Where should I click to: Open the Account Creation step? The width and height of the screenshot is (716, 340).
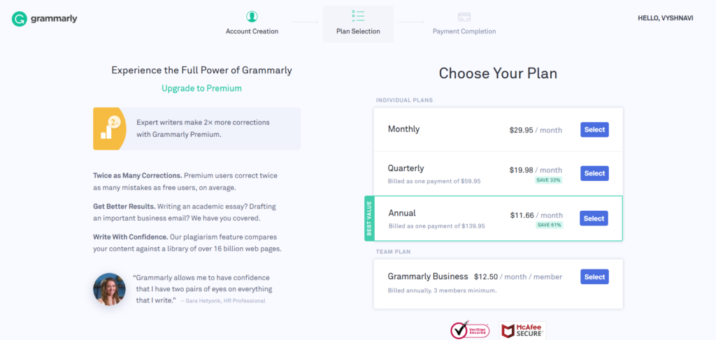pos(252,31)
